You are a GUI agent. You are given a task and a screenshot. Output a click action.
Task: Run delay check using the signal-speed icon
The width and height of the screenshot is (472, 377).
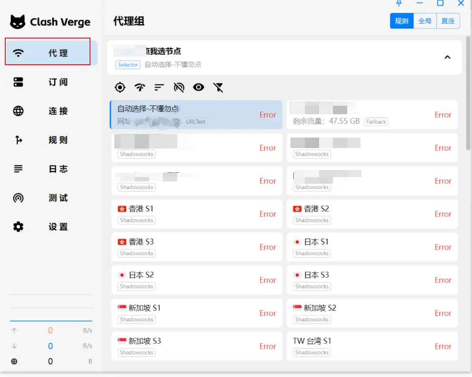[x=140, y=87]
